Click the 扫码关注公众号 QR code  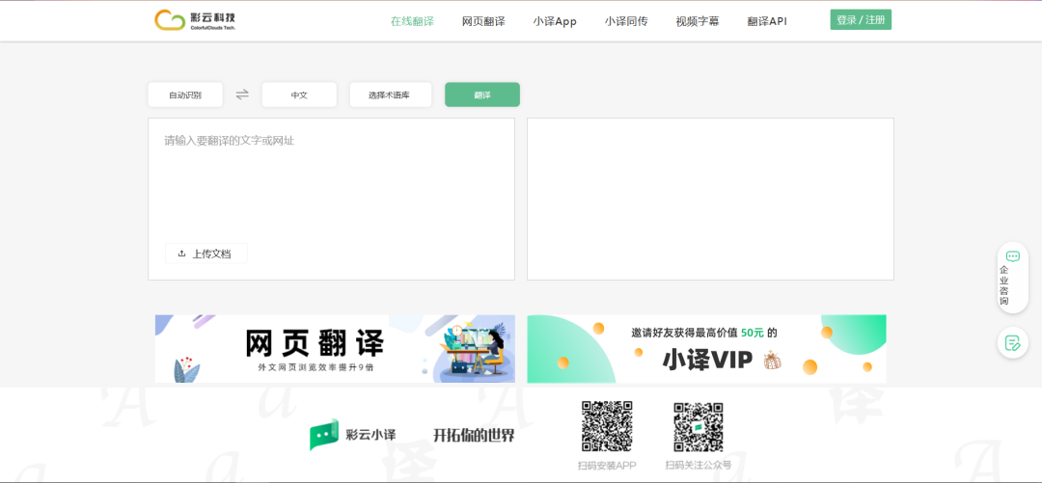pos(698,426)
